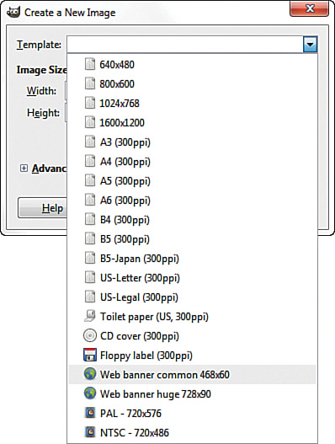The width and height of the screenshot is (335, 444).
Task: Select B5-Japan (300ppi) entry
Action: point(192,259)
